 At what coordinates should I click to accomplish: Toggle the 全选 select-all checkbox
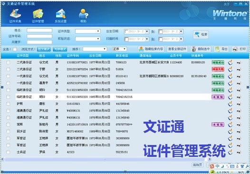[15, 49]
